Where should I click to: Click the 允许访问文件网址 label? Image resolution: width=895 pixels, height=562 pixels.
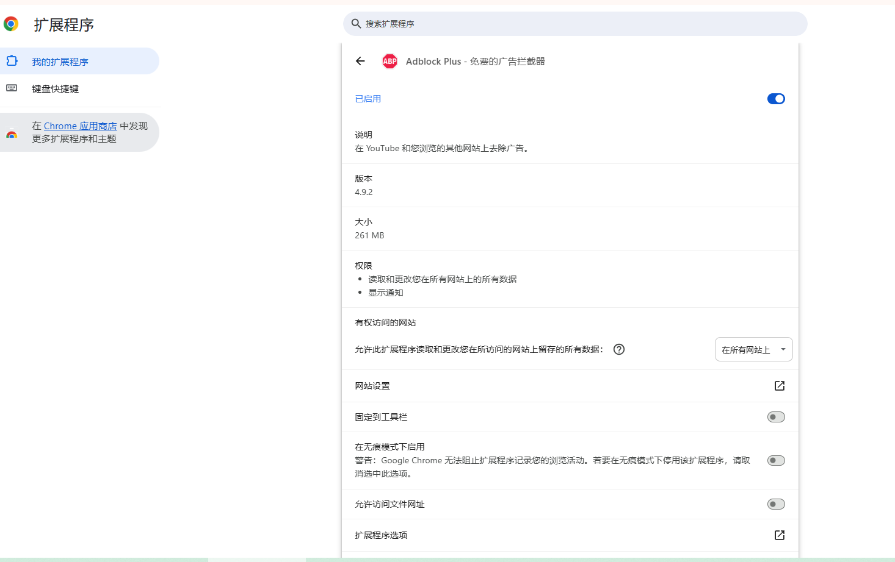click(x=390, y=504)
